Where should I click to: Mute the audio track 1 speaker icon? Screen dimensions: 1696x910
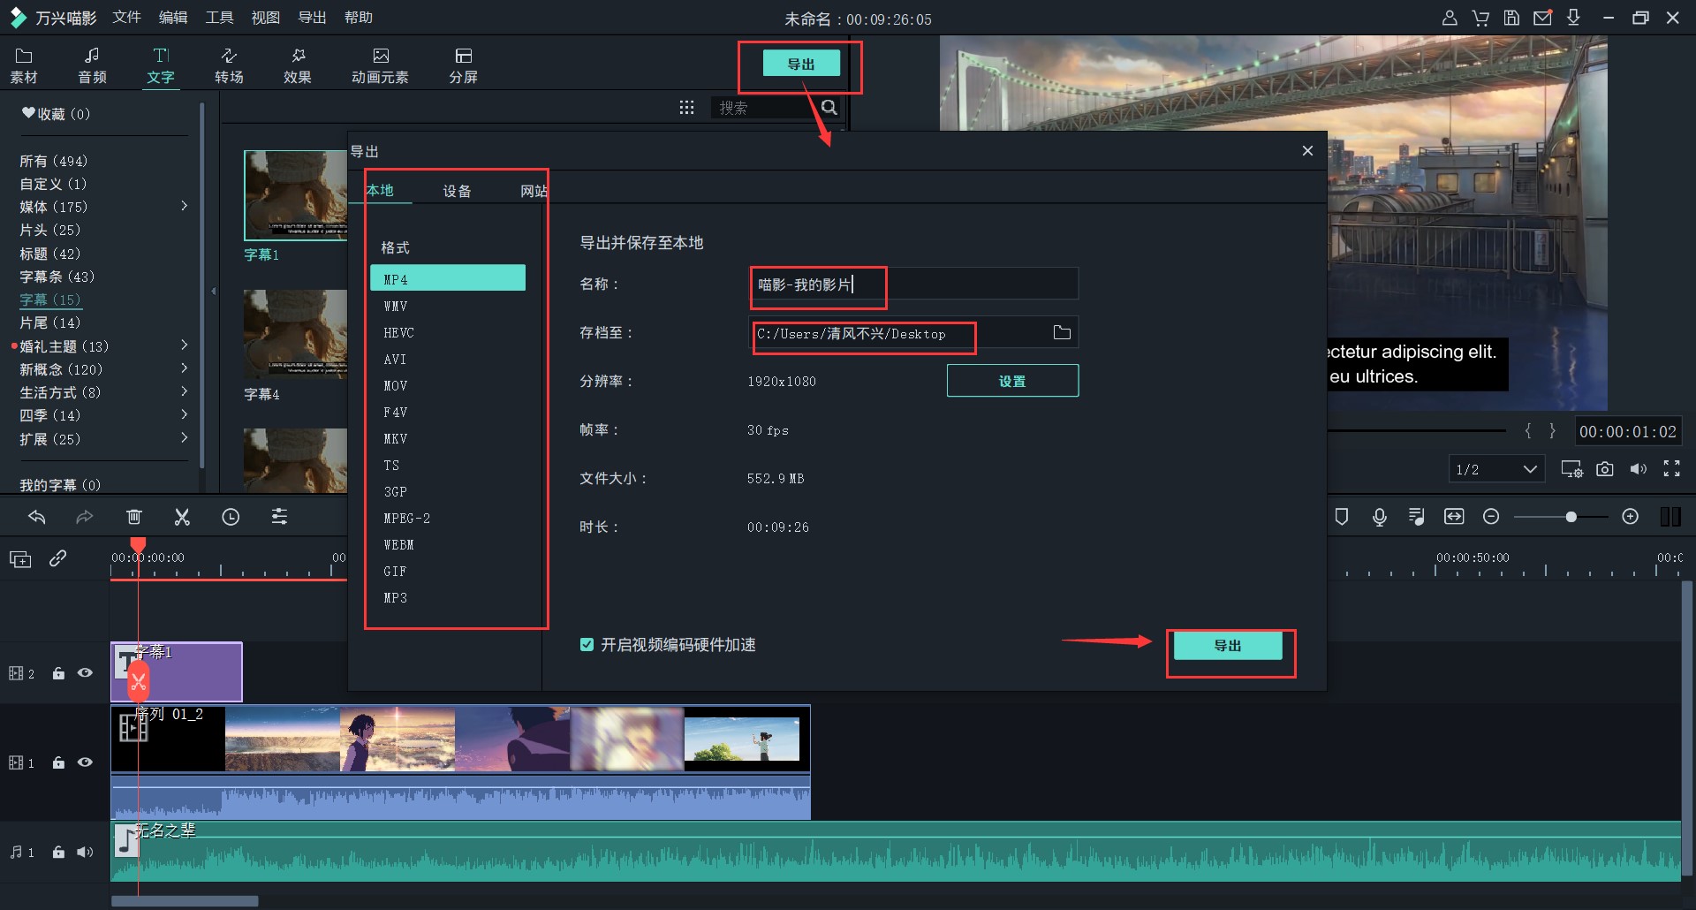click(x=85, y=853)
